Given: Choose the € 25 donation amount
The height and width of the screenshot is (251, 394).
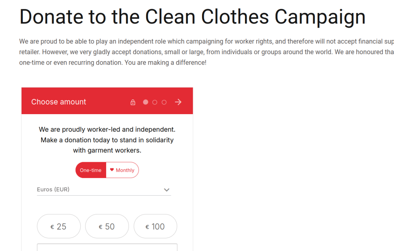Looking at the screenshot, I should (x=59, y=226).
